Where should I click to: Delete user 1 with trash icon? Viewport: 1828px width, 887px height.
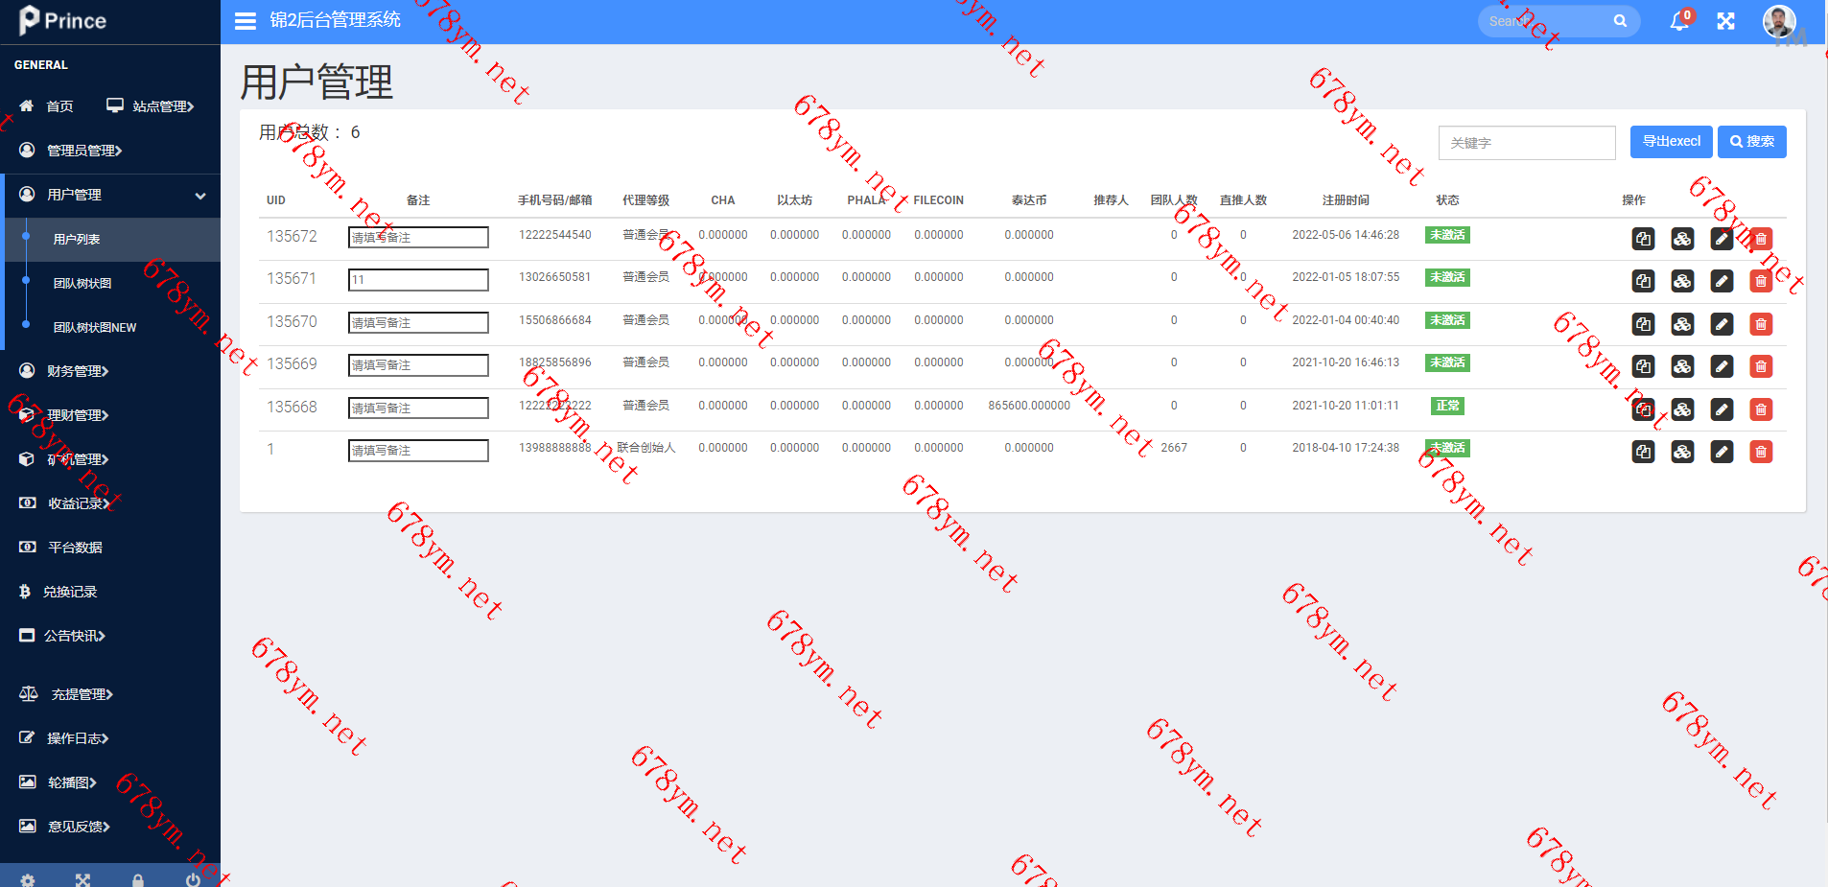pos(1761,452)
